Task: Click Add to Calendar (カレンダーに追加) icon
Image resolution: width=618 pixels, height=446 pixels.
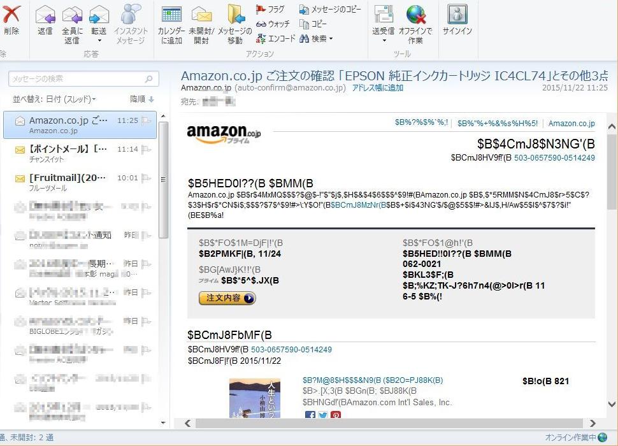Action: (x=171, y=15)
